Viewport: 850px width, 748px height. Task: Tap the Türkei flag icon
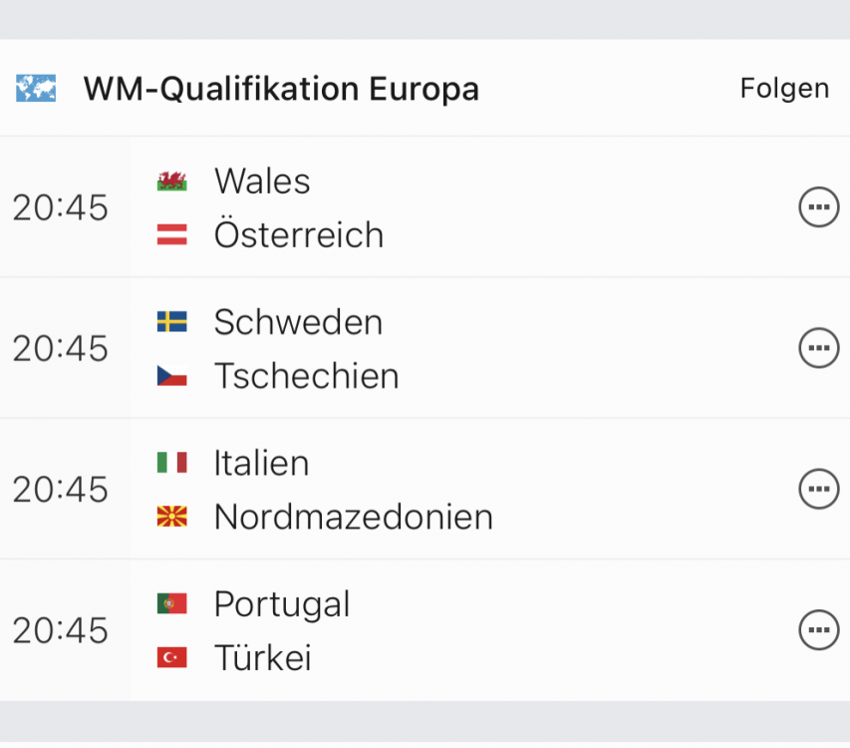click(171, 657)
